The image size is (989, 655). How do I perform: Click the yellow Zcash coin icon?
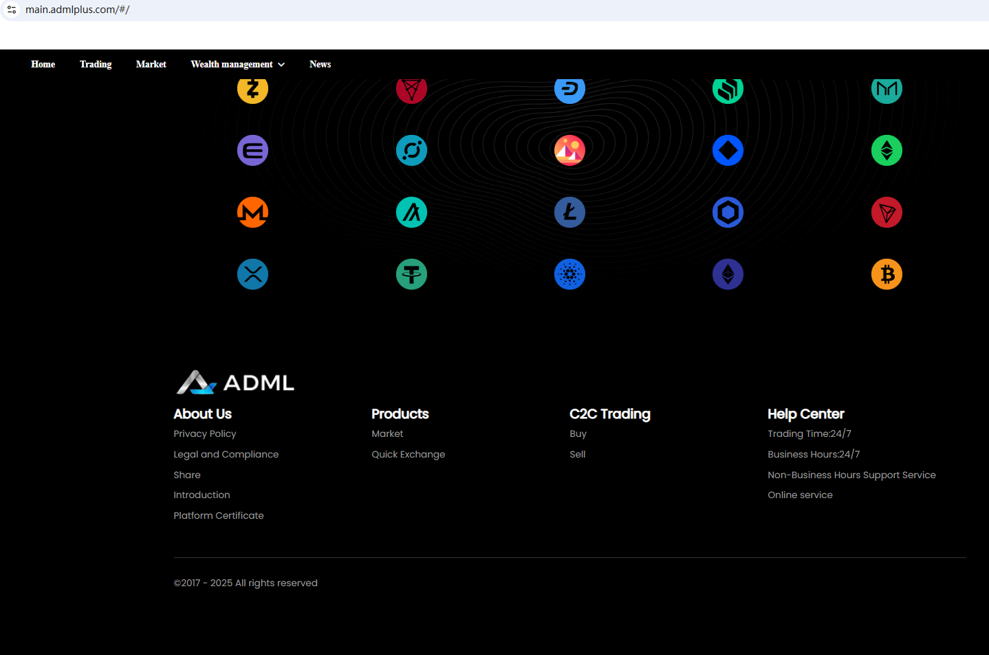click(x=252, y=90)
